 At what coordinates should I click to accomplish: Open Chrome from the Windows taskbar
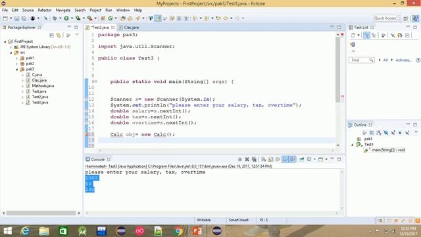click(178, 231)
